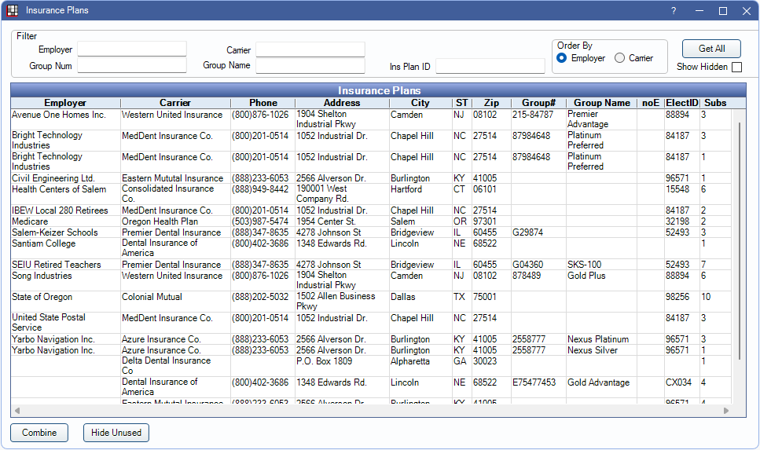
Task: Click the vertical scrollbar thumb
Action: pyautogui.click(x=739, y=241)
